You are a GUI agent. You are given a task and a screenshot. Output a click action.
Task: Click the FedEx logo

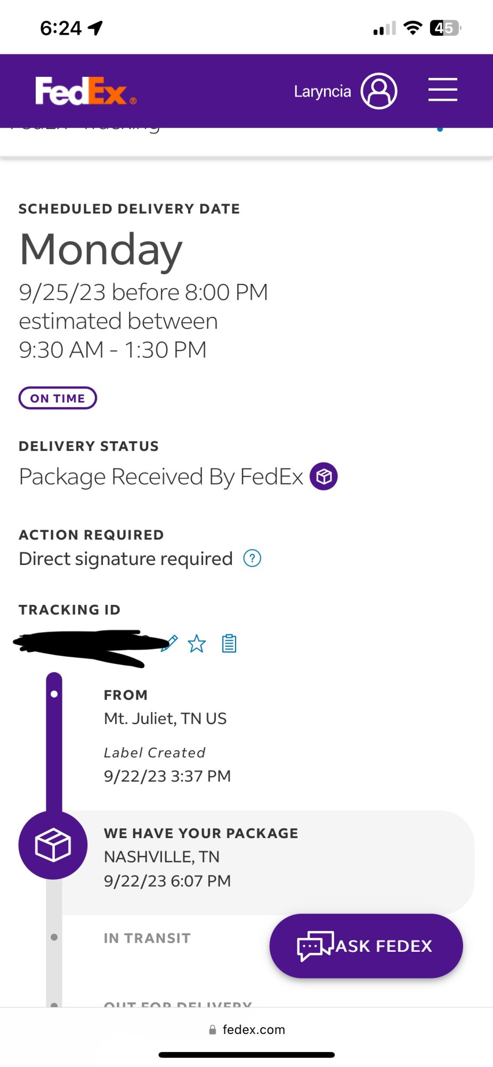85,91
